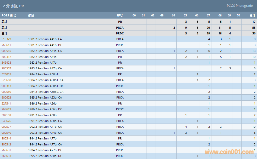Select PCGS number 900544
This screenshot has width=257, height=159.
coord(6,138)
